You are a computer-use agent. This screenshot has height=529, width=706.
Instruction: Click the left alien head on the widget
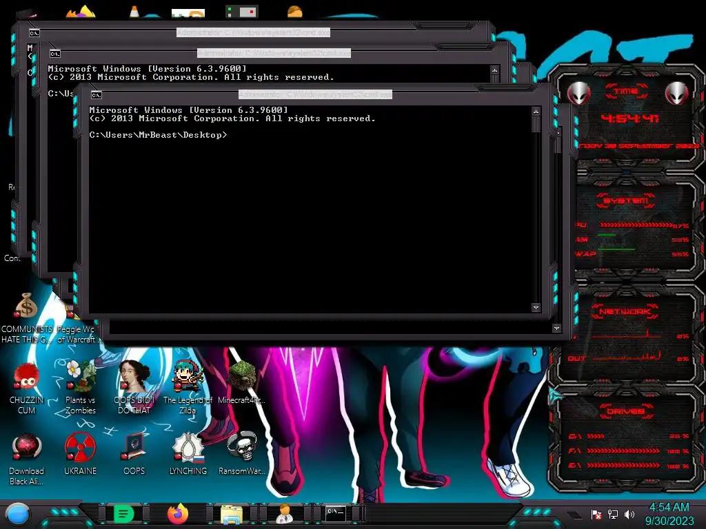[x=578, y=93]
